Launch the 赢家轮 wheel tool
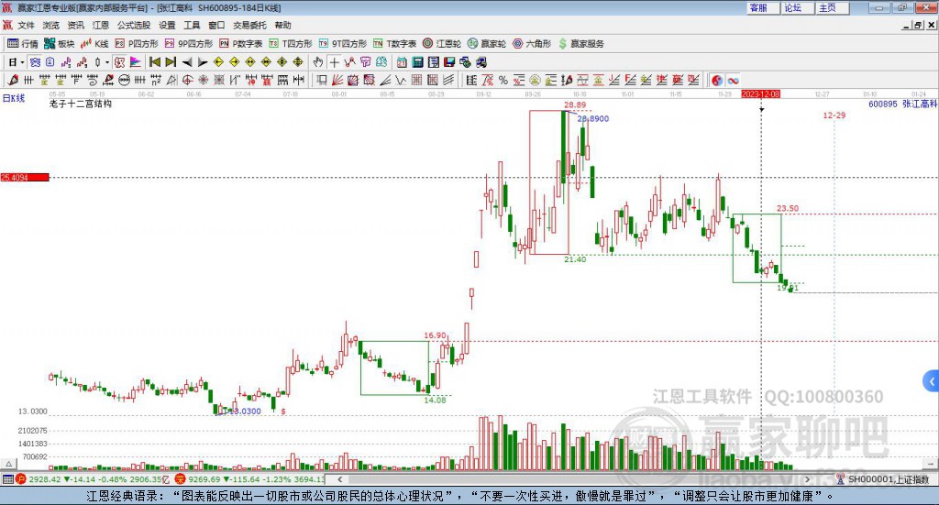The width and height of the screenshot is (939, 505). (x=486, y=44)
